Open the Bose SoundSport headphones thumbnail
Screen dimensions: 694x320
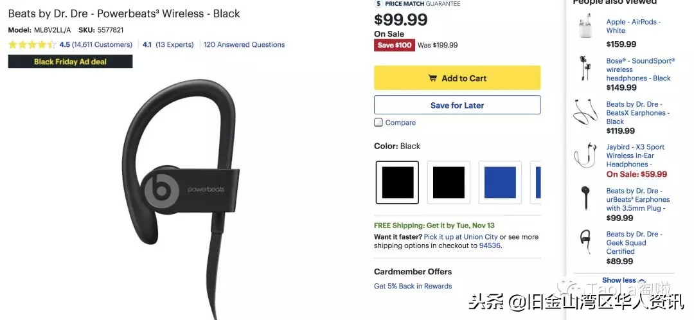click(x=587, y=69)
